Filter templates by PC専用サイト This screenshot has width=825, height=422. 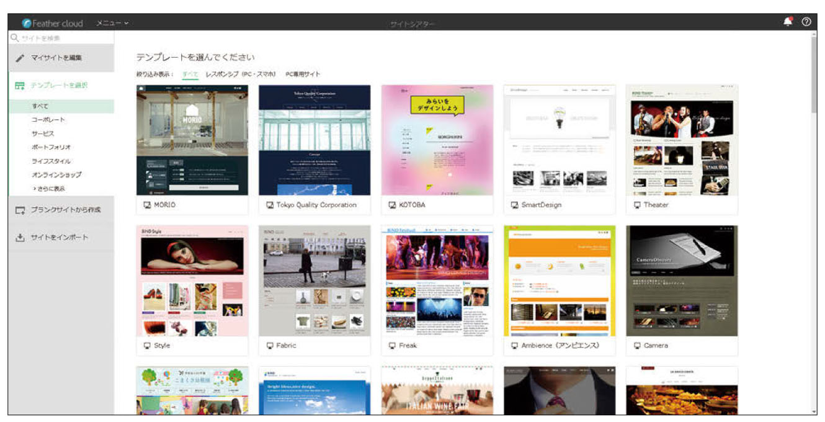tap(303, 74)
